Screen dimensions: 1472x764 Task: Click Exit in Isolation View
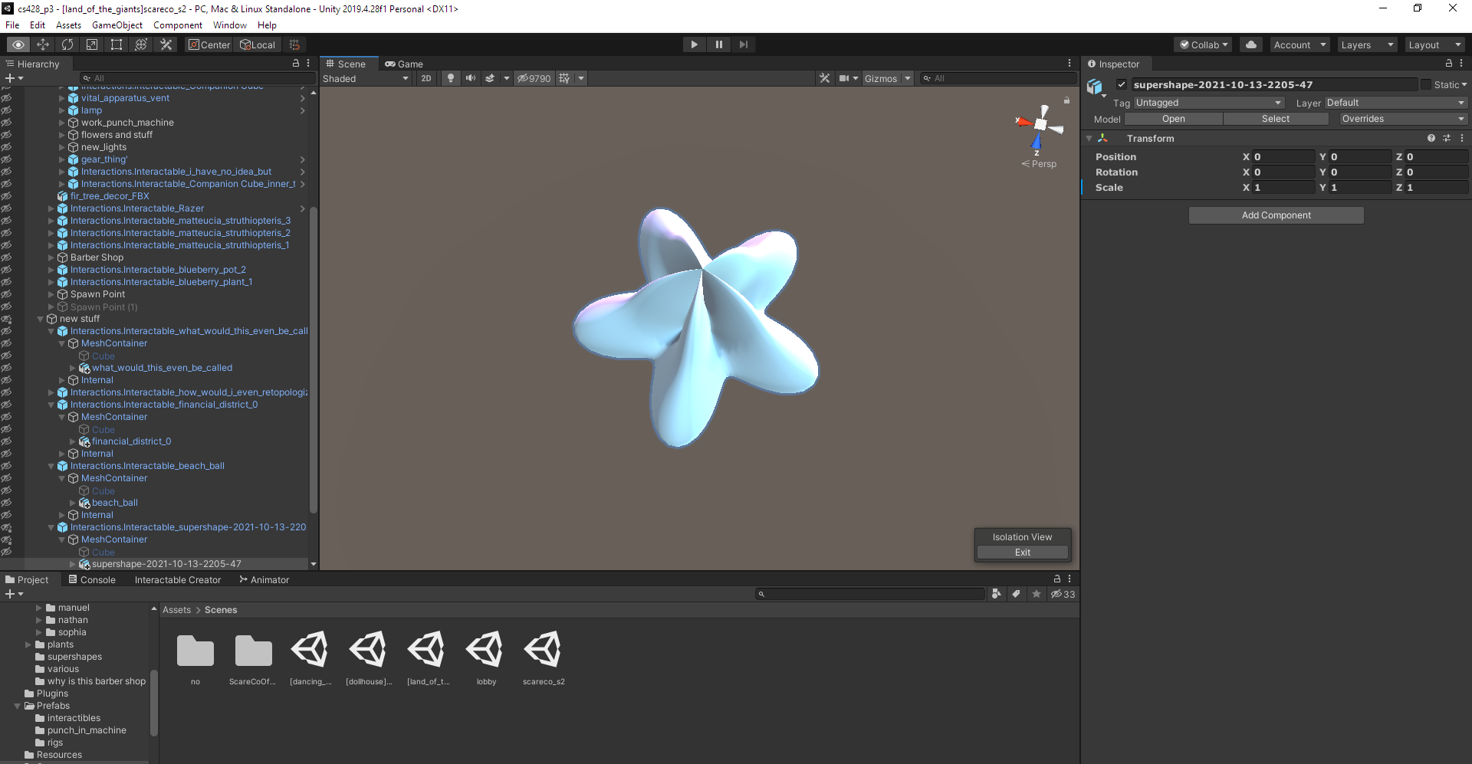1023,553
